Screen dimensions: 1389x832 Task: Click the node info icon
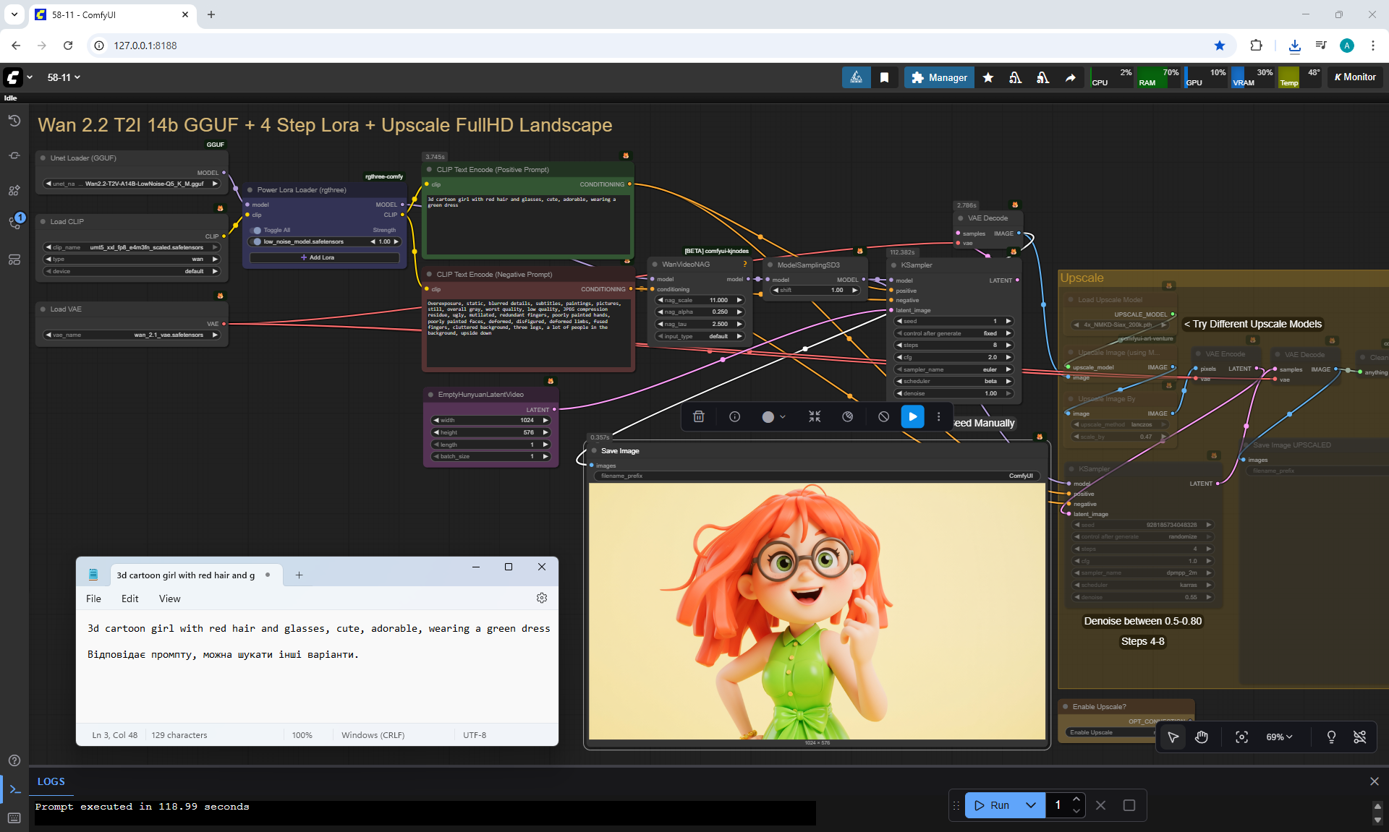pyautogui.click(x=734, y=416)
